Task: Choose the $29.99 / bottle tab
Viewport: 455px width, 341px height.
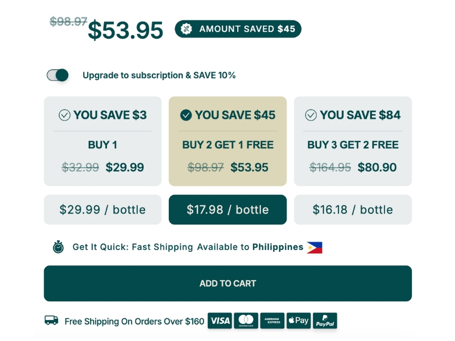Action: [x=102, y=210]
